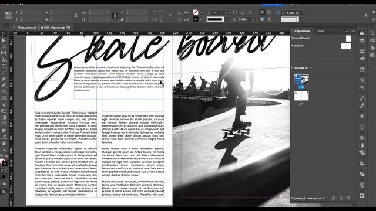Viewport: 376px width, 211px height.
Task: Click the drop shadow effect icon
Action: (x=243, y=12)
